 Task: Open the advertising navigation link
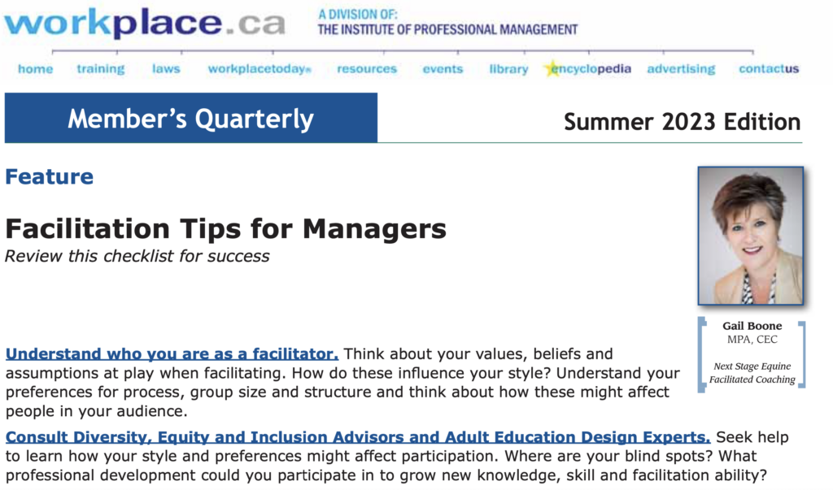tap(681, 69)
